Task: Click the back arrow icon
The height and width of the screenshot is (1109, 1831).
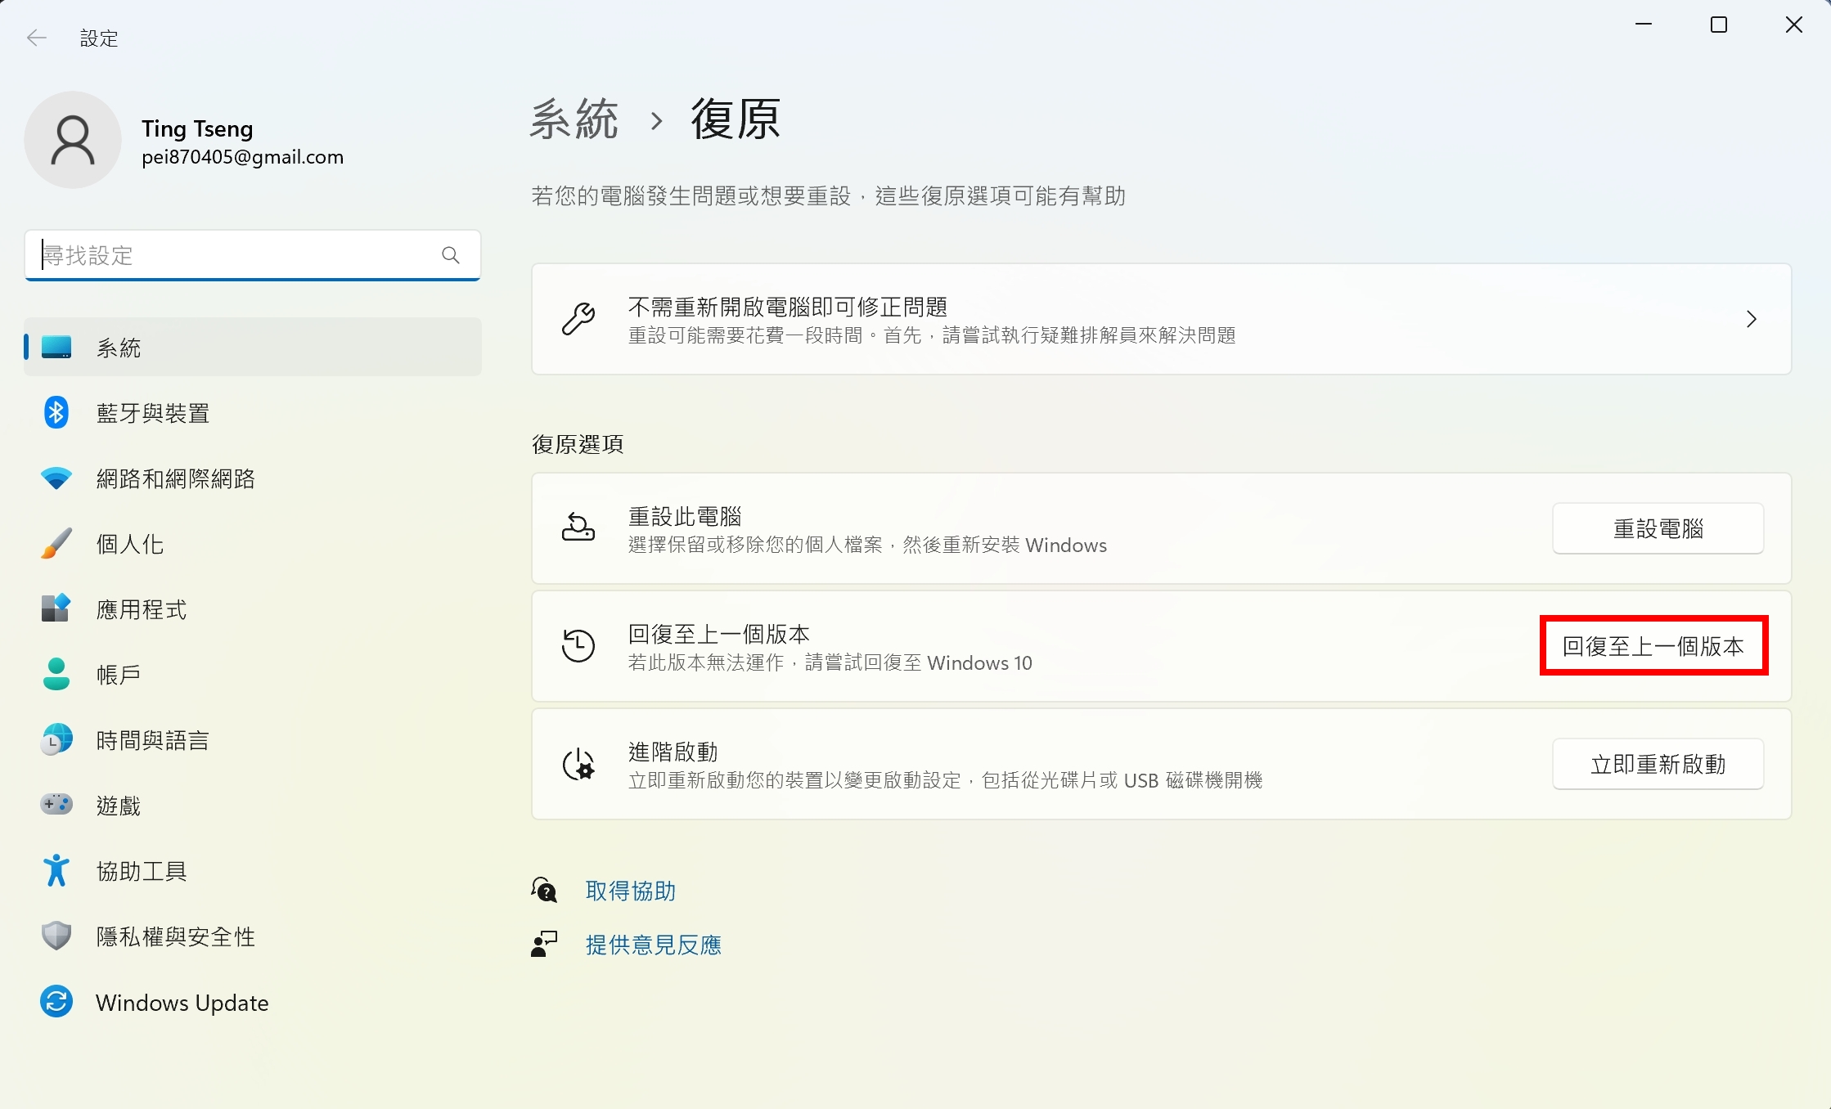Action: point(36,38)
